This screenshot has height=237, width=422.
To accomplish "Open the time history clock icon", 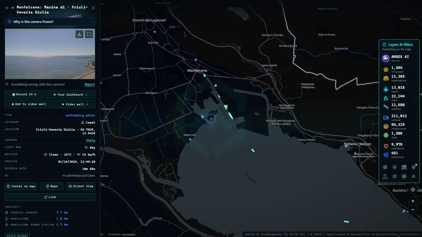I will (x=395, y=176).
